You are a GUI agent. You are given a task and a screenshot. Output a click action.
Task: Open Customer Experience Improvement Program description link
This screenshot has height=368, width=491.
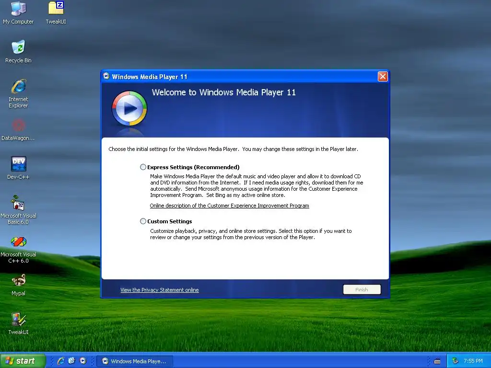click(x=229, y=206)
